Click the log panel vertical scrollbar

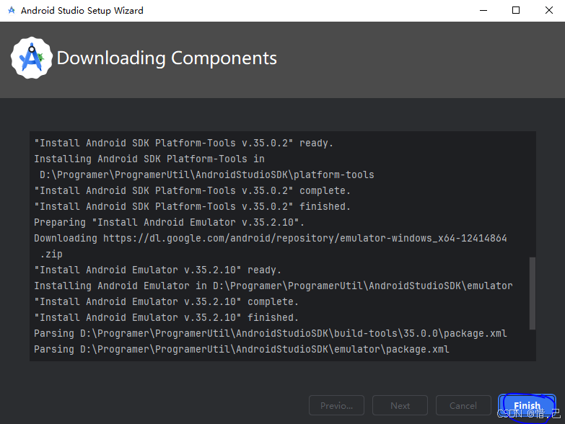(x=533, y=293)
